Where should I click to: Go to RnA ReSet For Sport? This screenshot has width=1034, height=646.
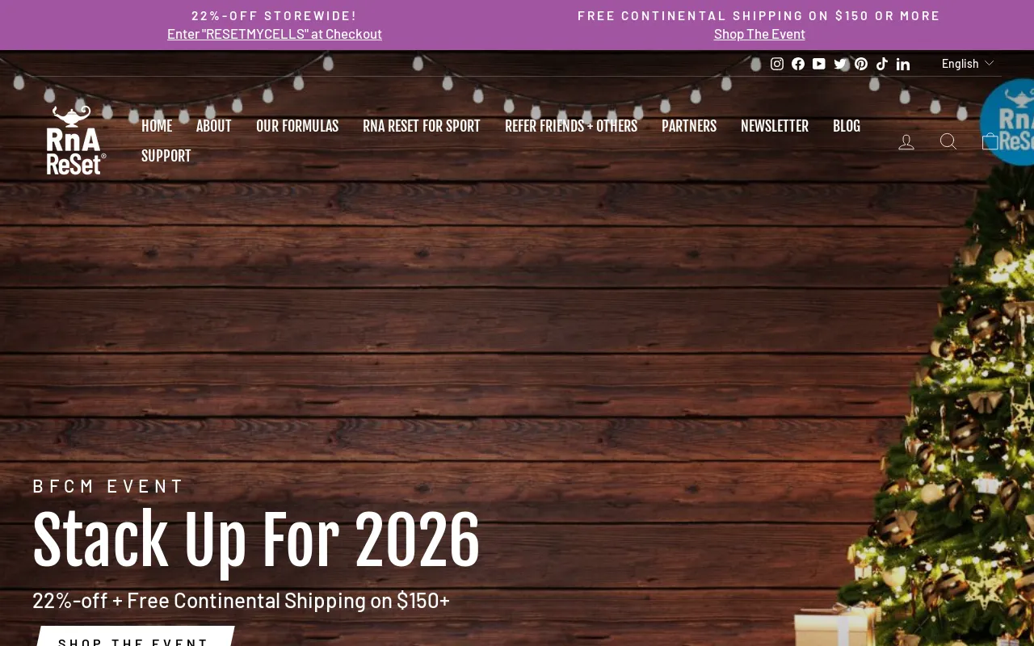click(422, 126)
